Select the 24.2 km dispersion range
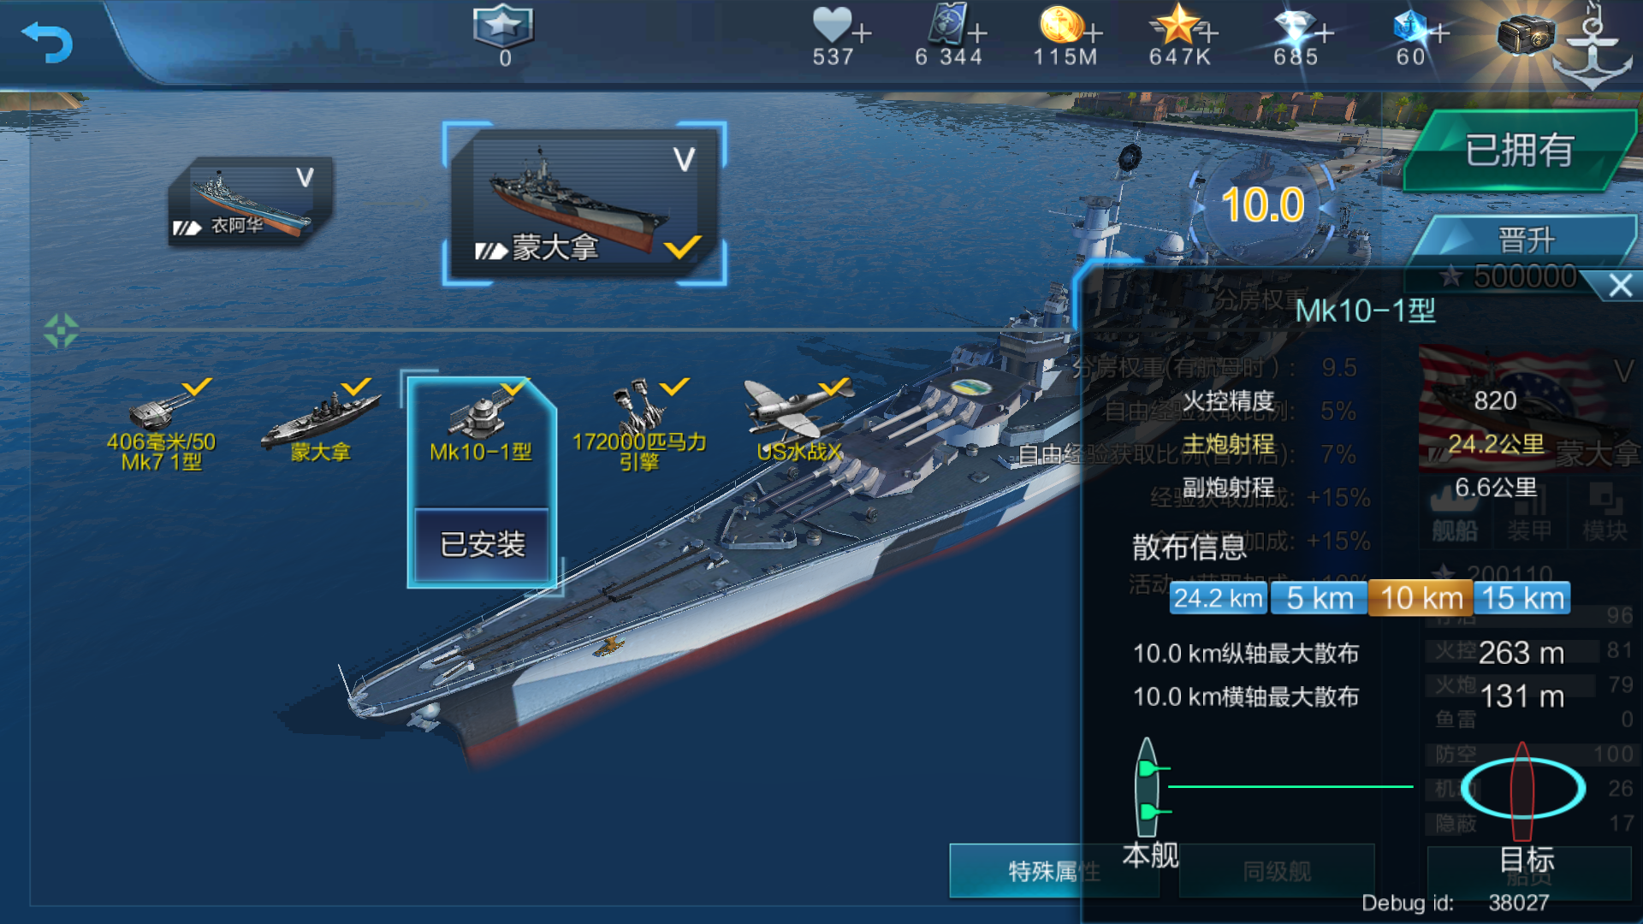Viewport: 1643px width, 924px height. pos(1219,598)
